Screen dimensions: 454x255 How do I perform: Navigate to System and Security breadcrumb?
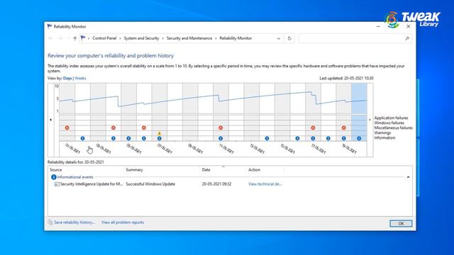point(141,38)
